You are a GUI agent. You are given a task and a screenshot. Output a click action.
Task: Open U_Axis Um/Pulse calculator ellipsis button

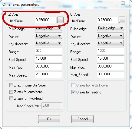point(122,20)
